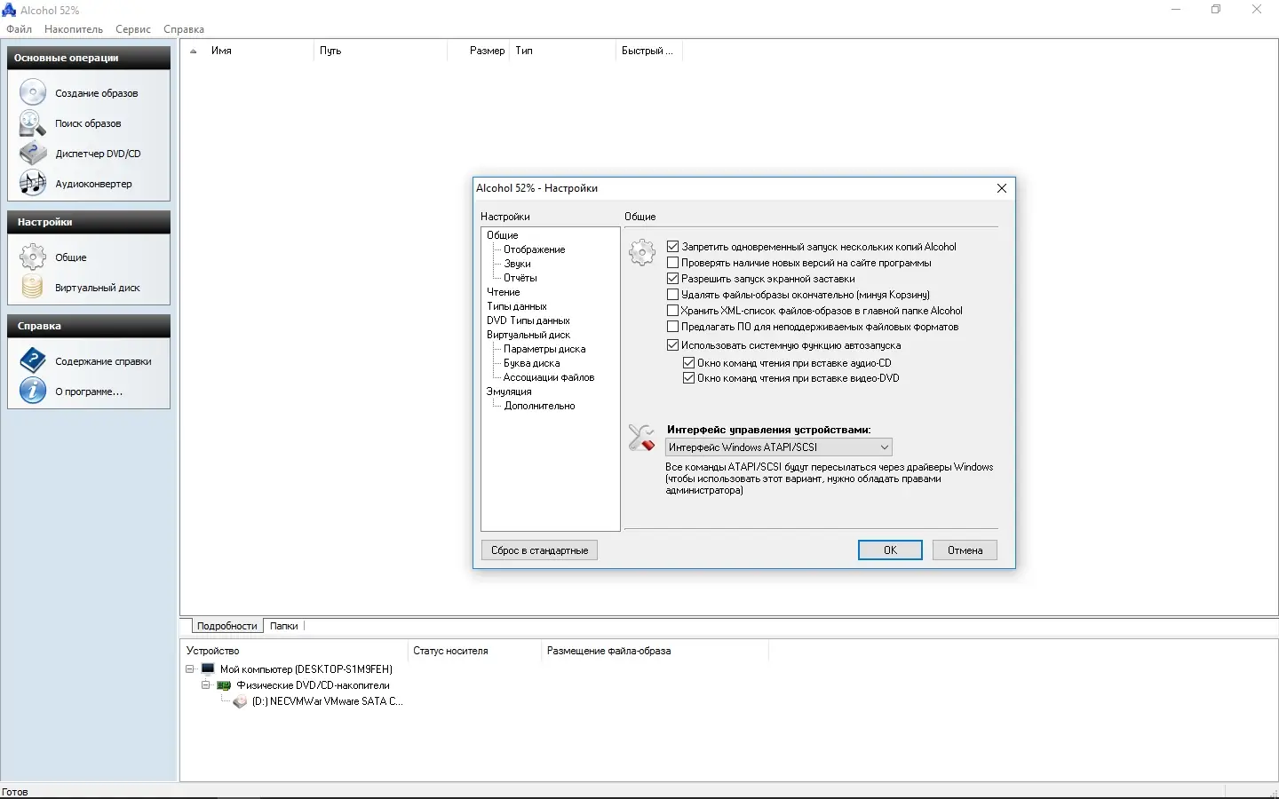Select Чтение in the settings tree
The image size is (1279, 799).
tap(504, 292)
